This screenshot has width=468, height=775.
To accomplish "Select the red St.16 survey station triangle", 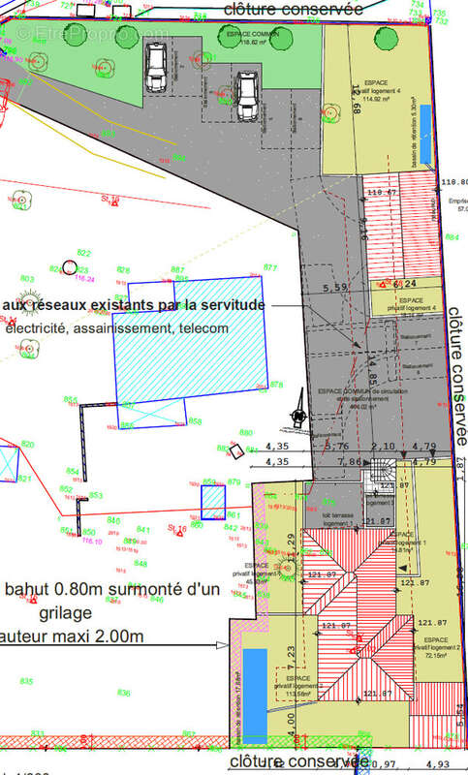I will pos(180,534).
